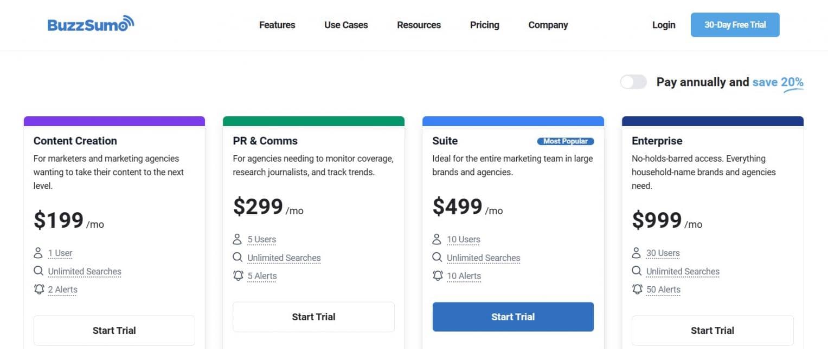This screenshot has height=349, width=828.
Task: Open the Use Cases menu
Action: pyautogui.click(x=346, y=25)
